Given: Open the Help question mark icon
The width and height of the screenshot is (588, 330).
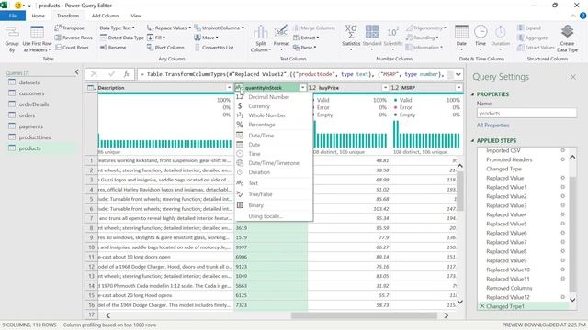Looking at the screenshot, I should pyautogui.click(x=582, y=16).
